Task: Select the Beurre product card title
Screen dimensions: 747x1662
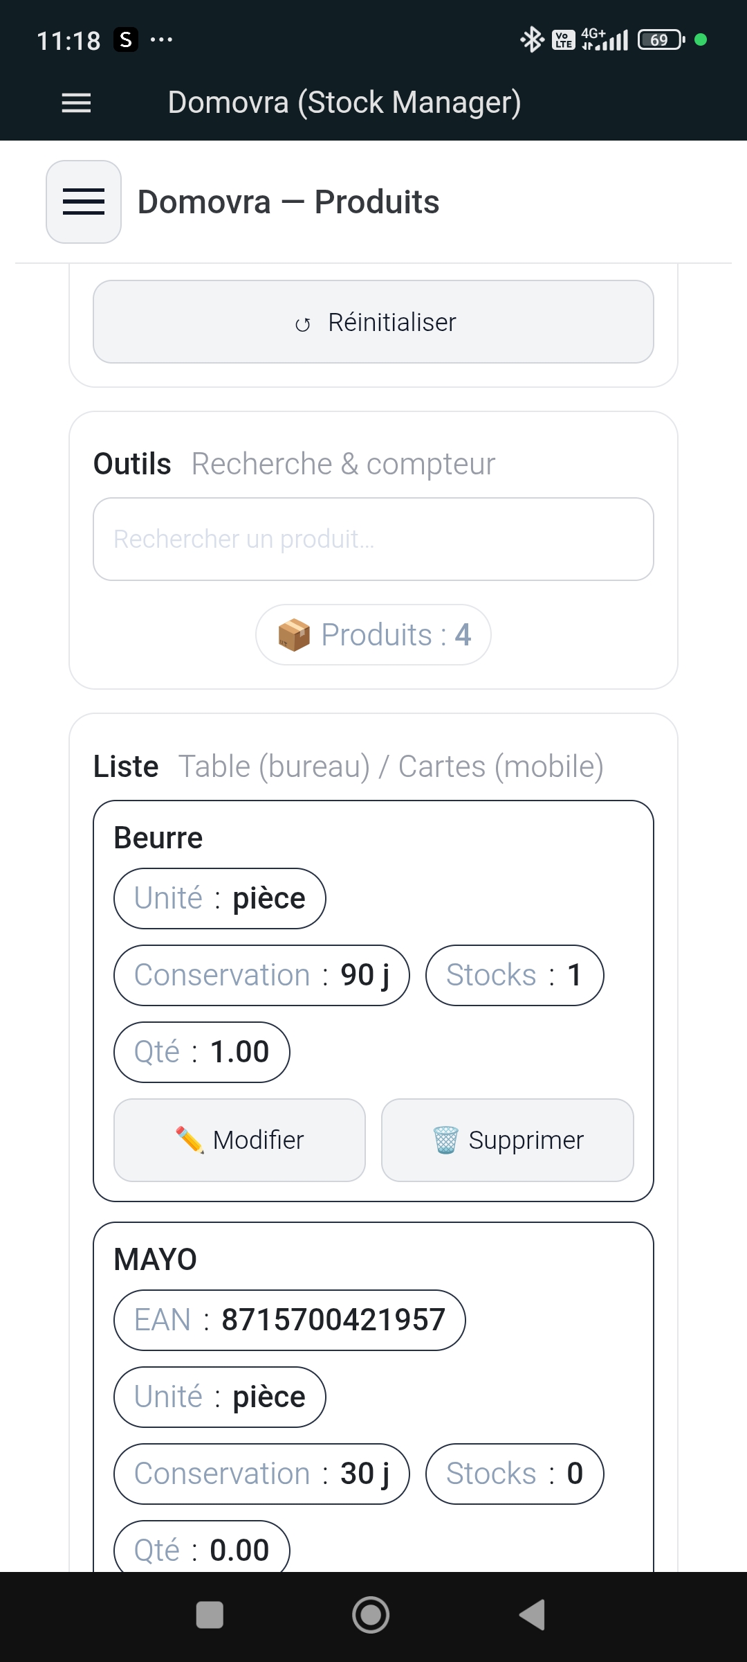Action: [158, 838]
